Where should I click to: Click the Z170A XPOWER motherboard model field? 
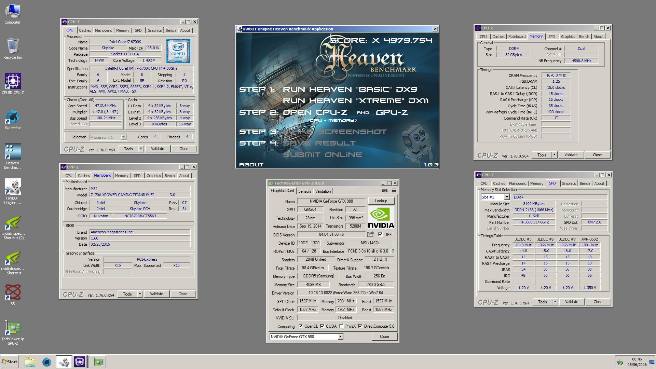click(122, 195)
